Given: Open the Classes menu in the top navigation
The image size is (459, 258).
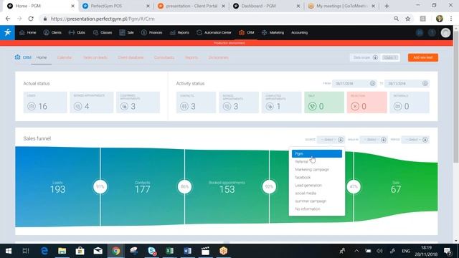Looking at the screenshot, I should (103, 32).
